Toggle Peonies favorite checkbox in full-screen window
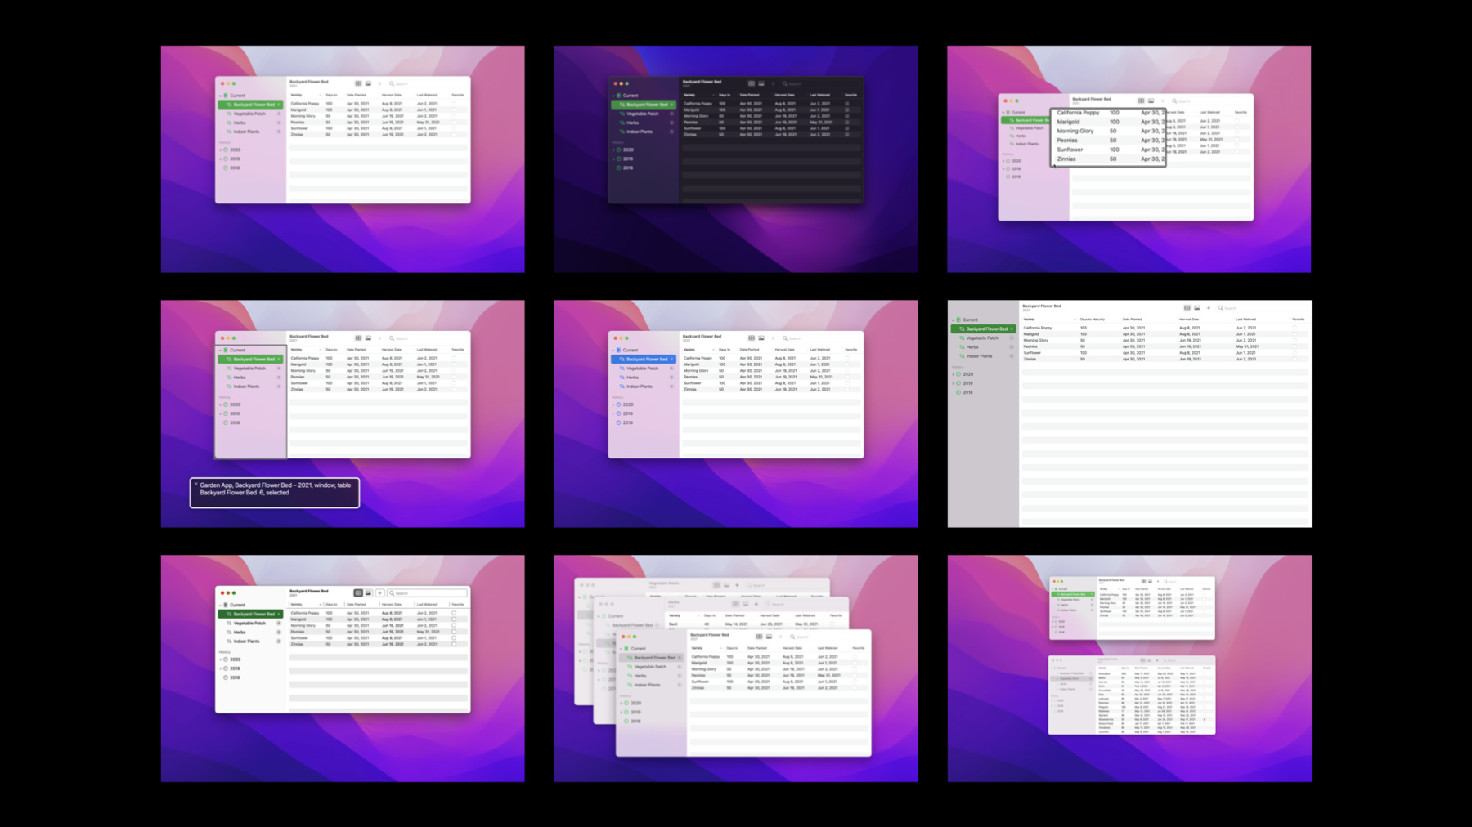Image resolution: width=1472 pixels, height=827 pixels. tap(1294, 346)
